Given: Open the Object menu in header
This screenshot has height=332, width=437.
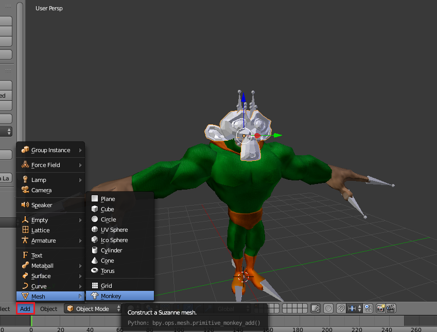Looking at the screenshot, I should 48,309.
